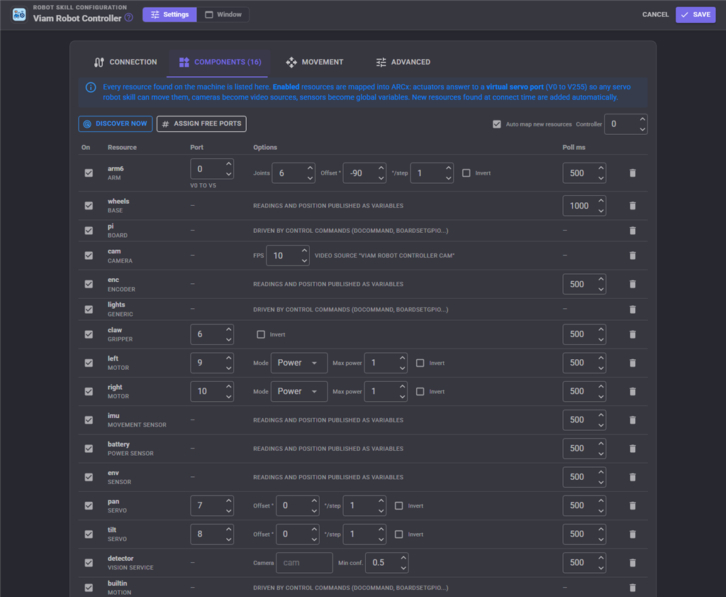
Task: Check Invert for the claw gripper
Action: 261,334
